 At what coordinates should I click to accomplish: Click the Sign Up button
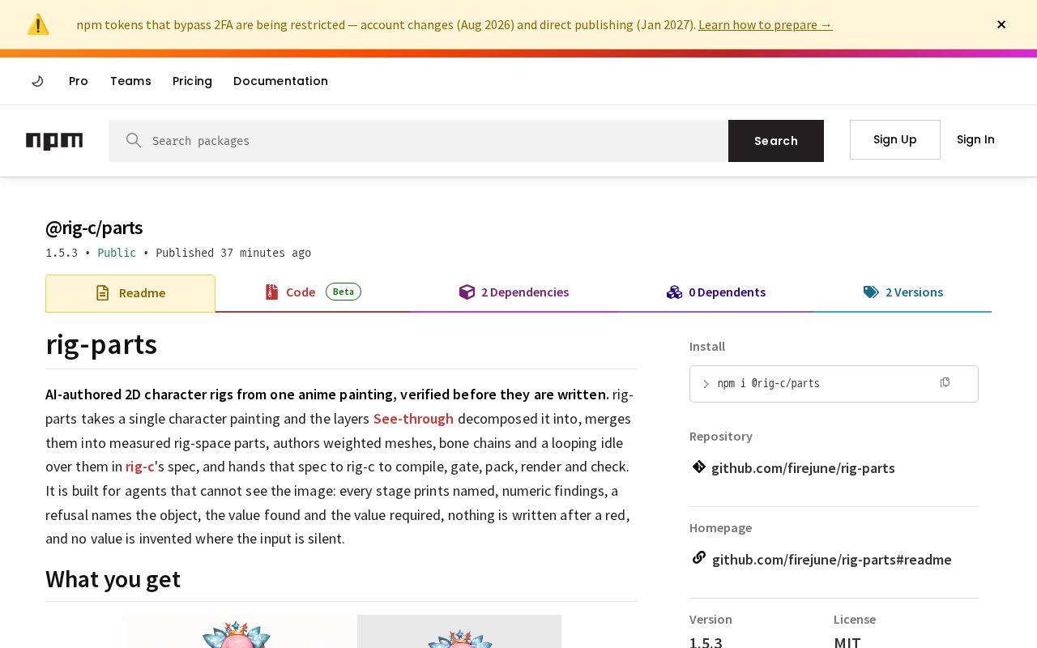(895, 139)
